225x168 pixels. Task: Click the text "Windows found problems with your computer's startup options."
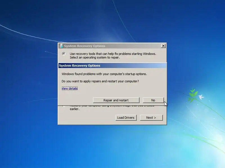(104, 74)
